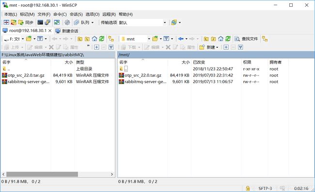Expand remote filter dropdown arrow
This screenshot has width=315, height=192.
[172, 39]
